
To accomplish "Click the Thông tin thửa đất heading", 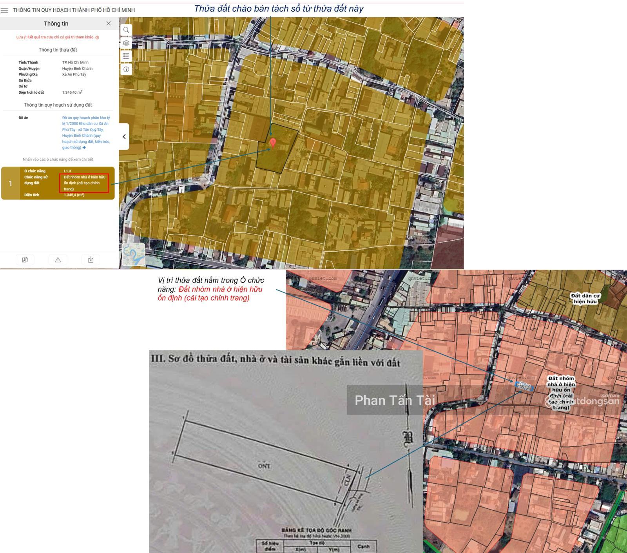I will point(58,50).
